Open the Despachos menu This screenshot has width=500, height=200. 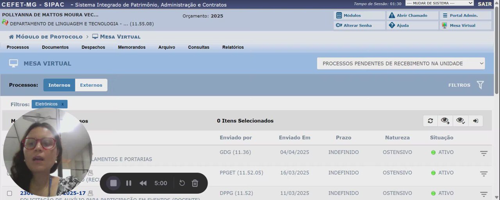[93, 47]
